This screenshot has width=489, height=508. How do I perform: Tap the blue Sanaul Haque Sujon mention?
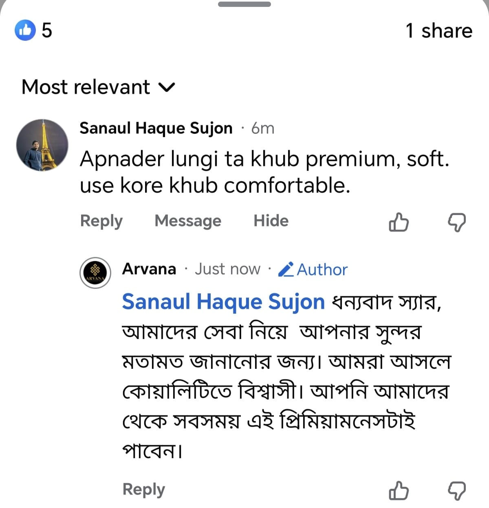pos(223,302)
